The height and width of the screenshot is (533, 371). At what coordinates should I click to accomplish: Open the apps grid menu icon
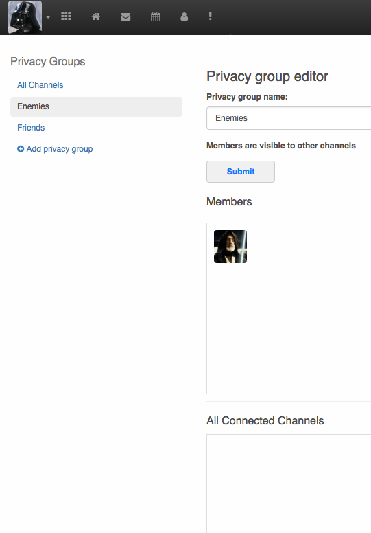(66, 16)
